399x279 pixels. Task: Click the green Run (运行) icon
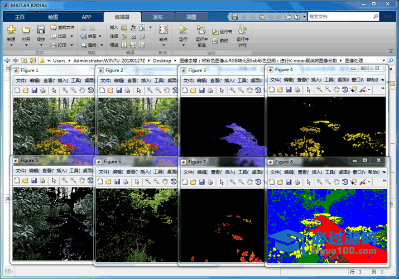click(182, 29)
